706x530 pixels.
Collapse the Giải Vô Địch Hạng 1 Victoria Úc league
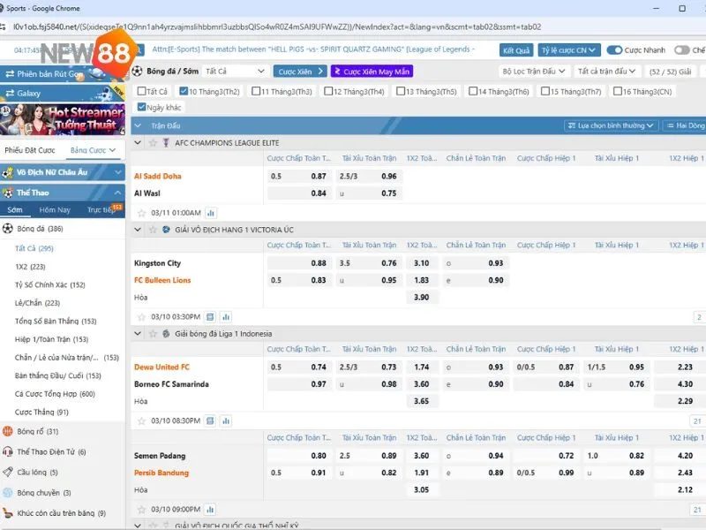coord(137,230)
